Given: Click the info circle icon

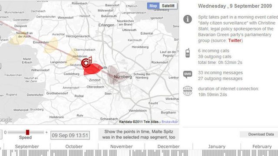Looking at the screenshot, I should 188,19.
